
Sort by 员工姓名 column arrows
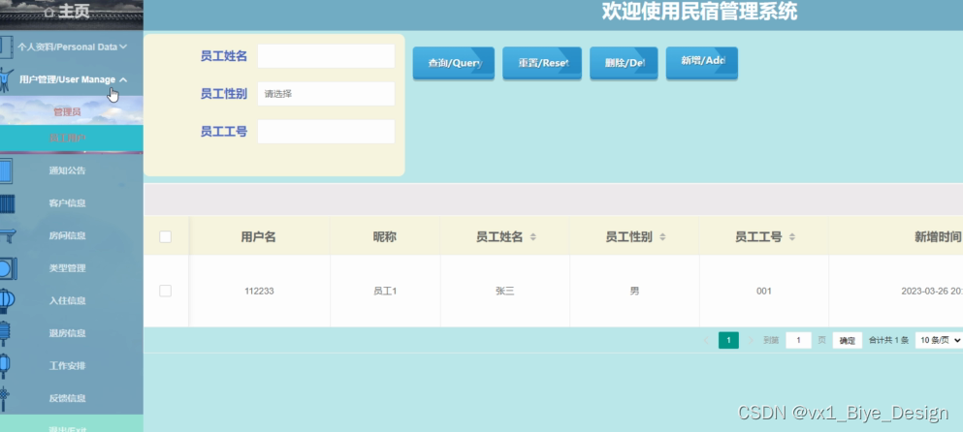533,237
